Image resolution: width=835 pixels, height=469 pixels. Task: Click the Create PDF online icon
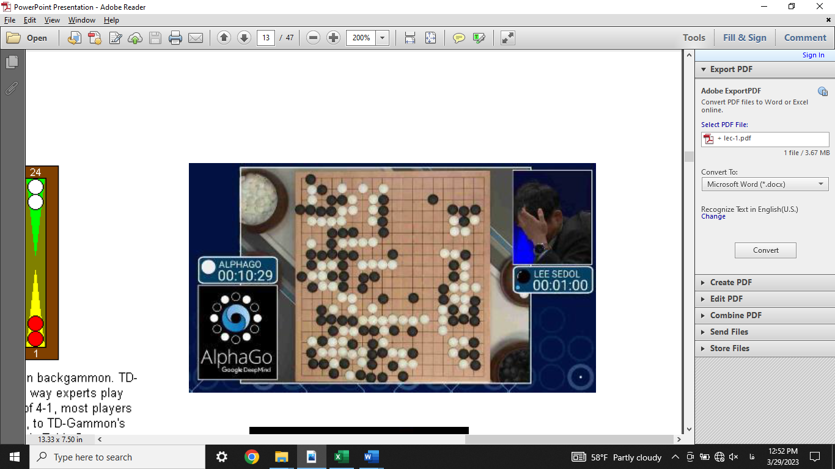[x=95, y=38]
